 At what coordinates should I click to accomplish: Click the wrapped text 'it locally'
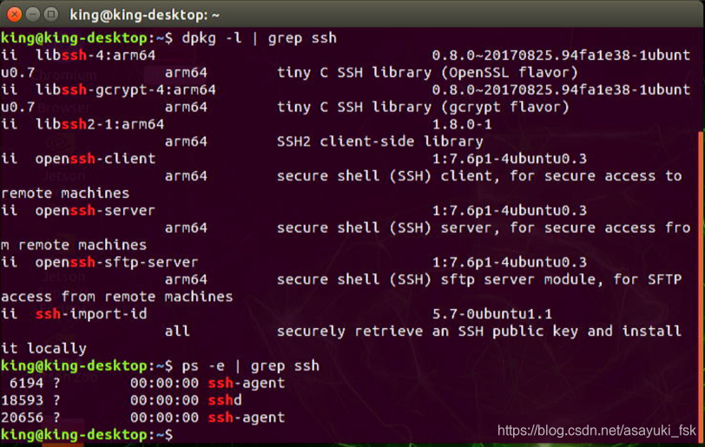point(43,349)
